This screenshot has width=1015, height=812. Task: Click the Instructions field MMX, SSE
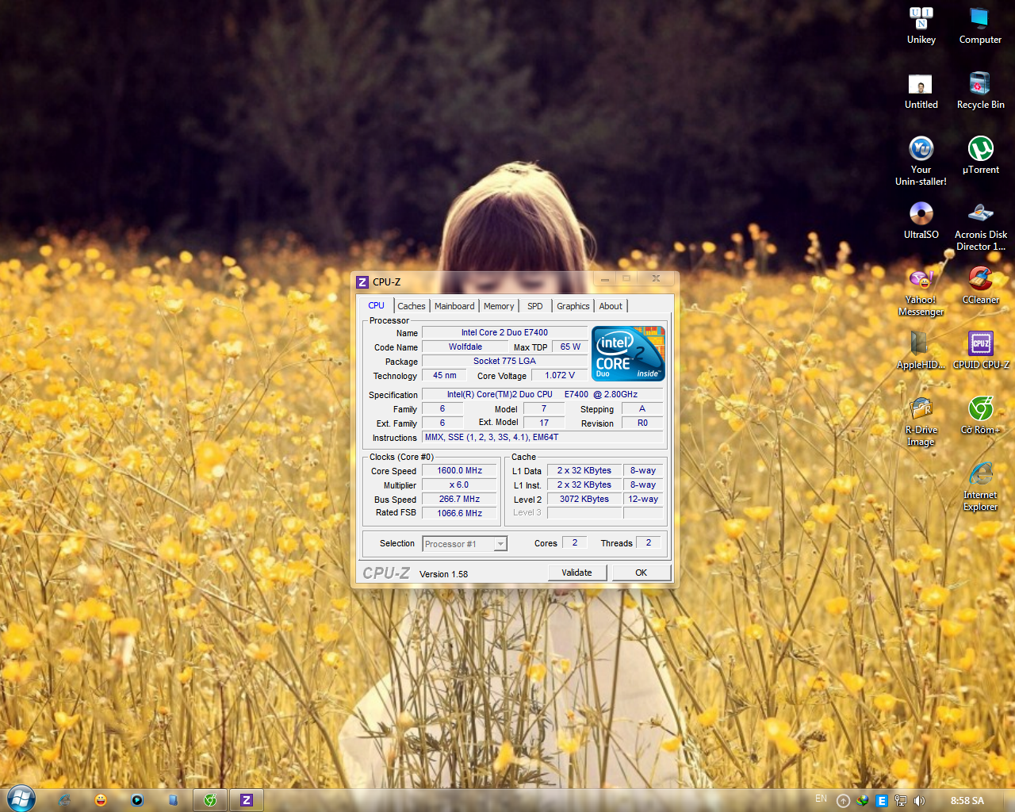tap(543, 437)
